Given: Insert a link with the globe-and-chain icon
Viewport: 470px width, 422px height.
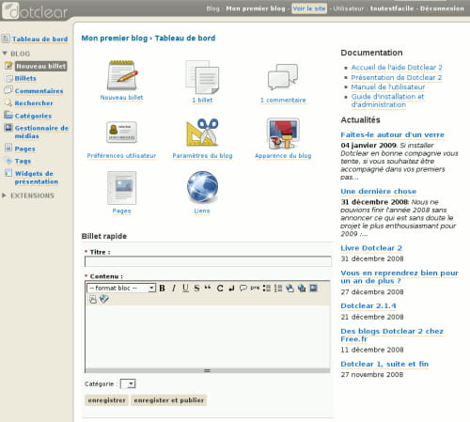Looking at the screenshot, I should tap(290, 288).
